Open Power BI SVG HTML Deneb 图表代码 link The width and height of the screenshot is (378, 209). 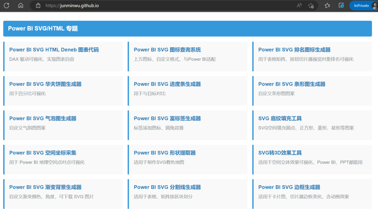pos(54,50)
